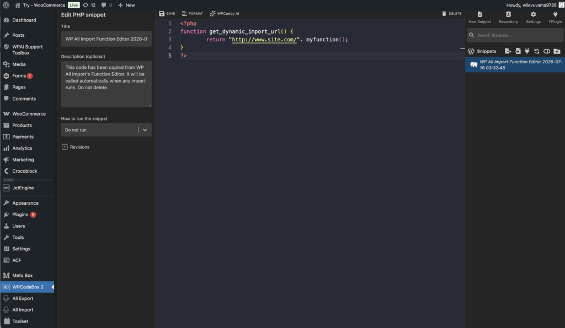Open WPCodeBox 2 menu
This screenshot has height=328, width=565.
(x=28, y=287)
